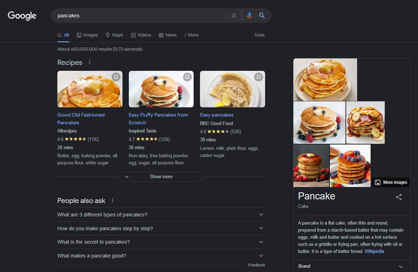Start voice search with the microphone icon
418x272 pixels.
tap(249, 16)
